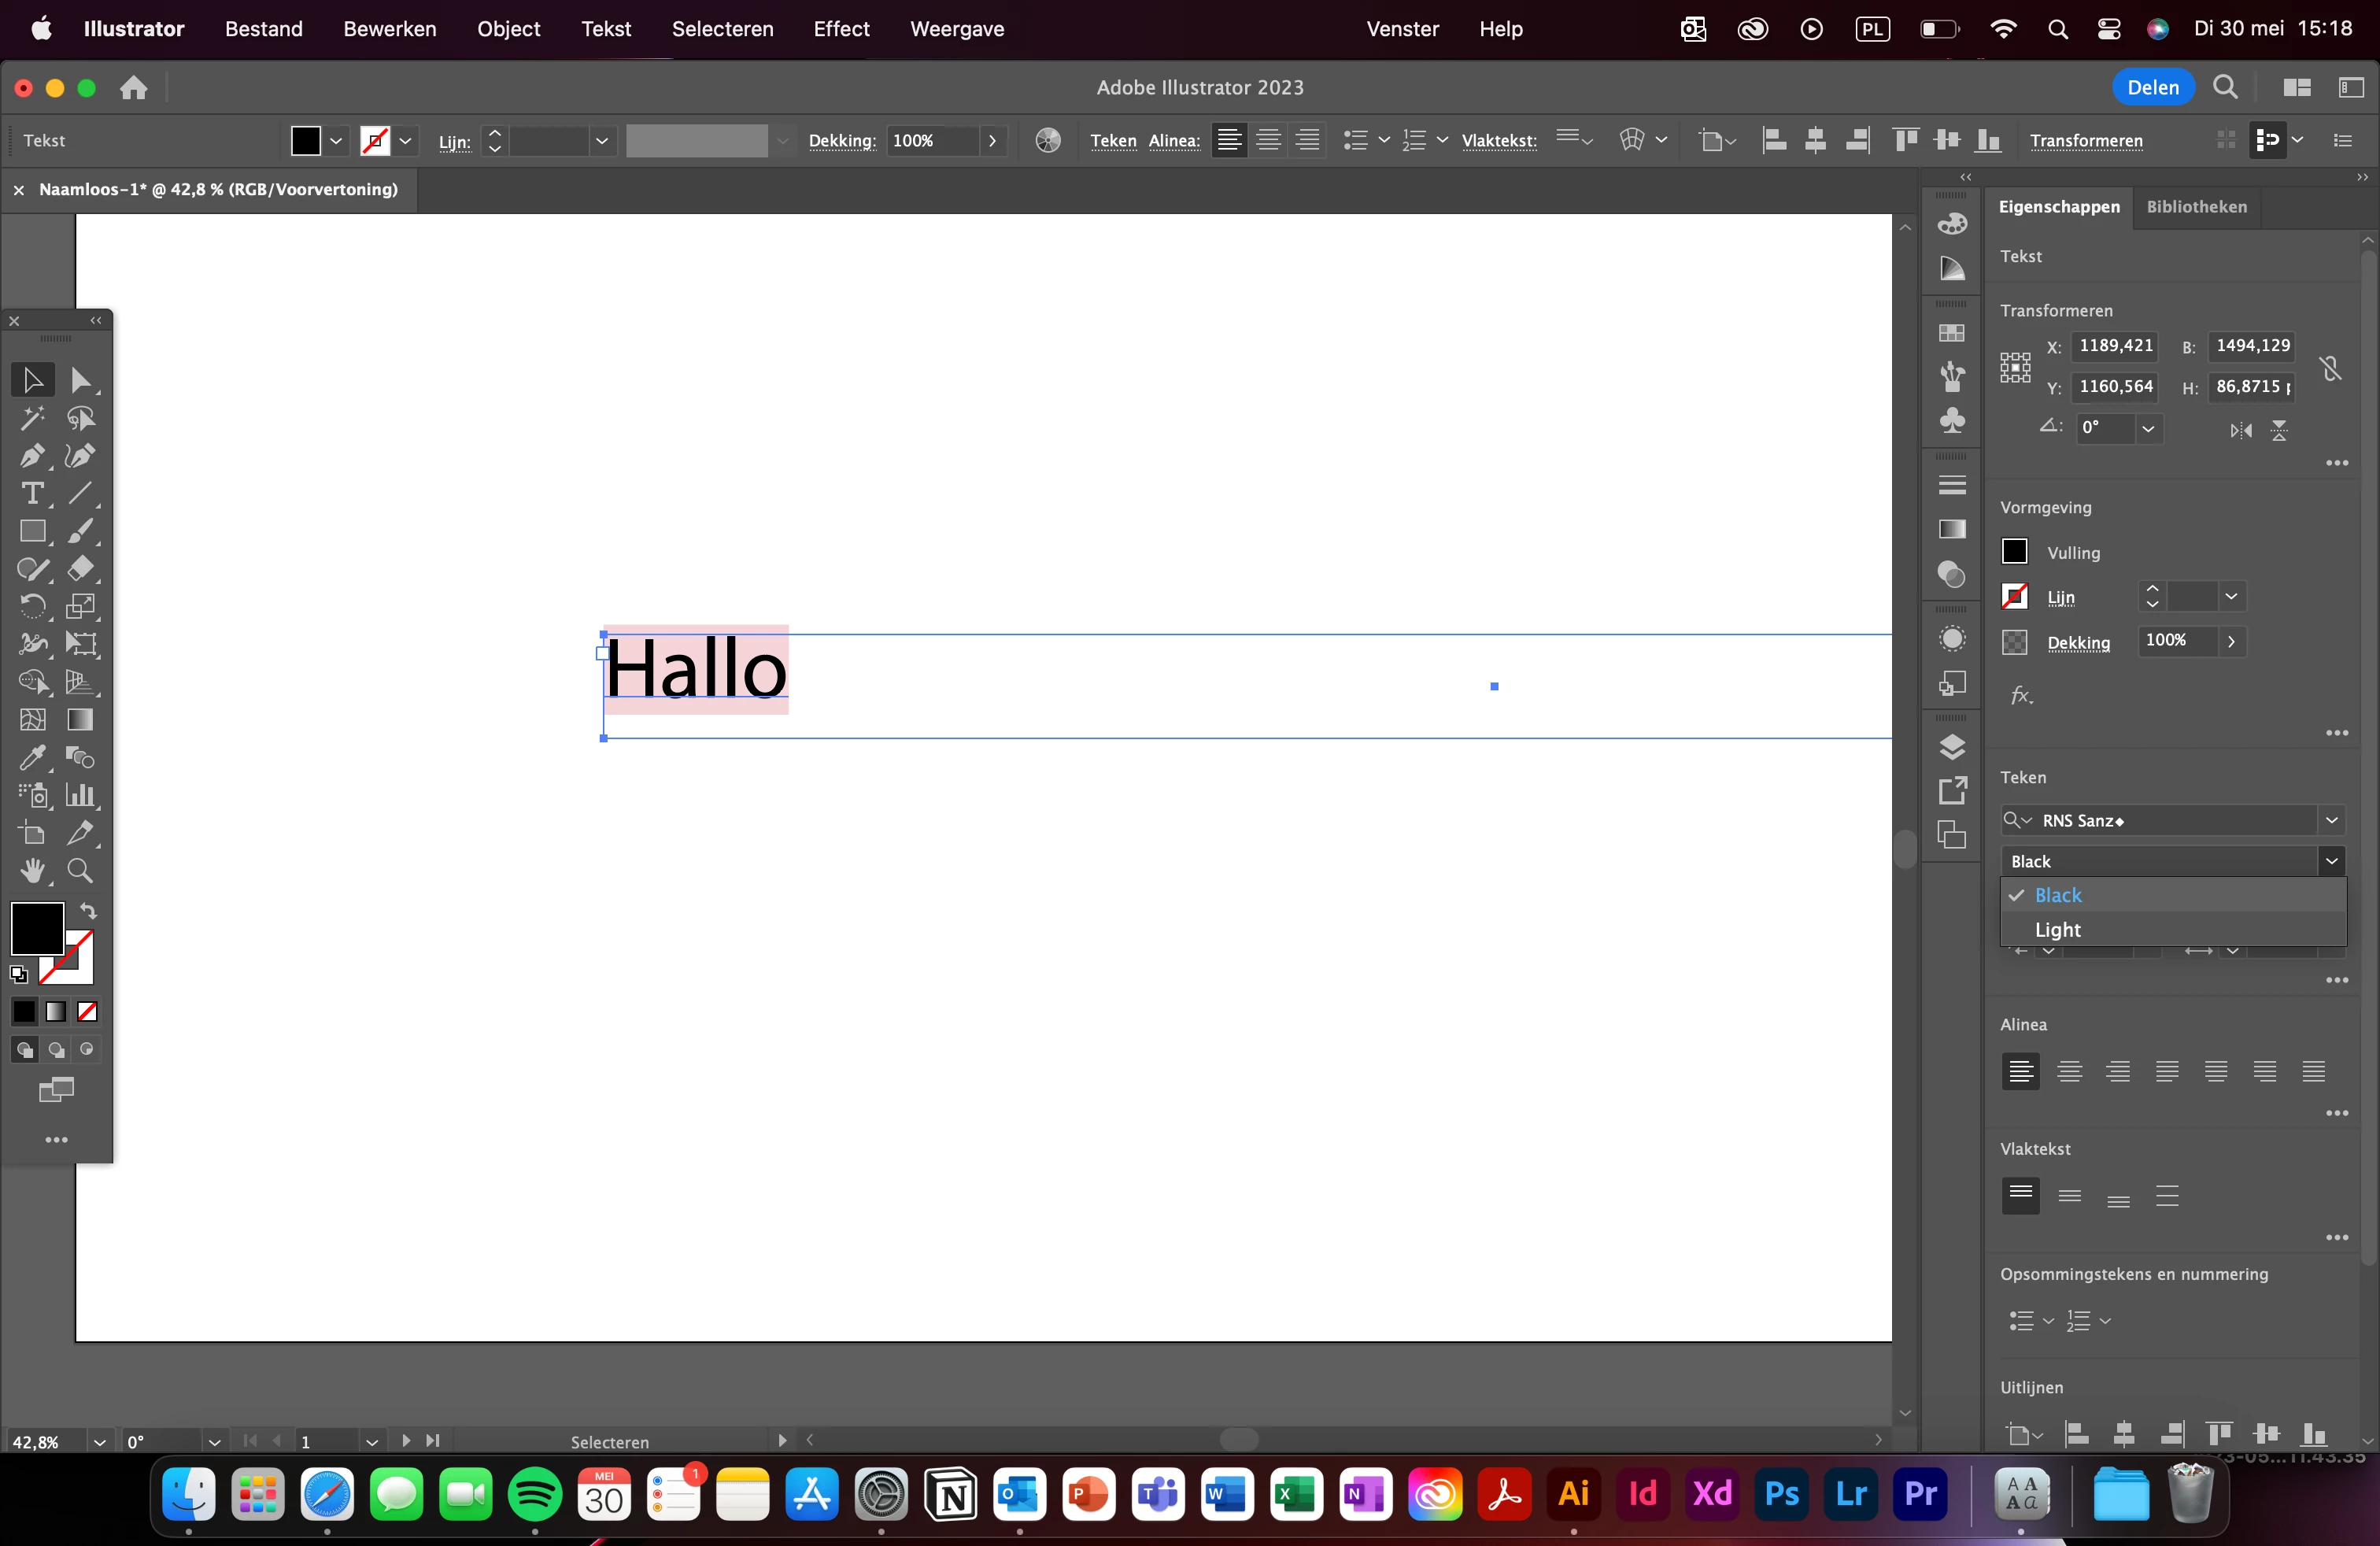
Task: Choose the Magic Wand tool
Action: 31,418
